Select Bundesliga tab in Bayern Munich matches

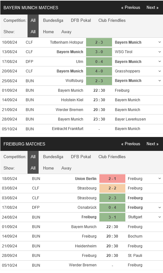pos(53,20)
